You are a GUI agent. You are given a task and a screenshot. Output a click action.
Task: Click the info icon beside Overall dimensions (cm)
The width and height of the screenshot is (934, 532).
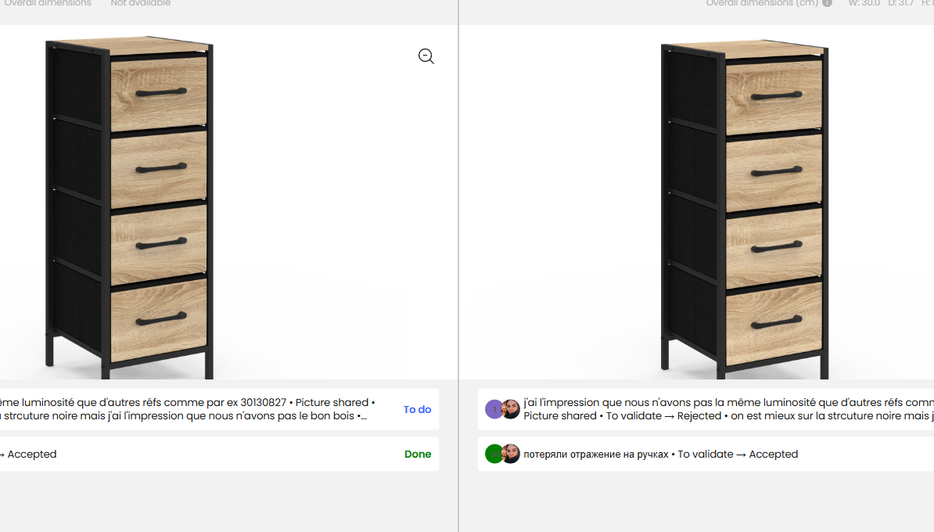[x=827, y=3]
